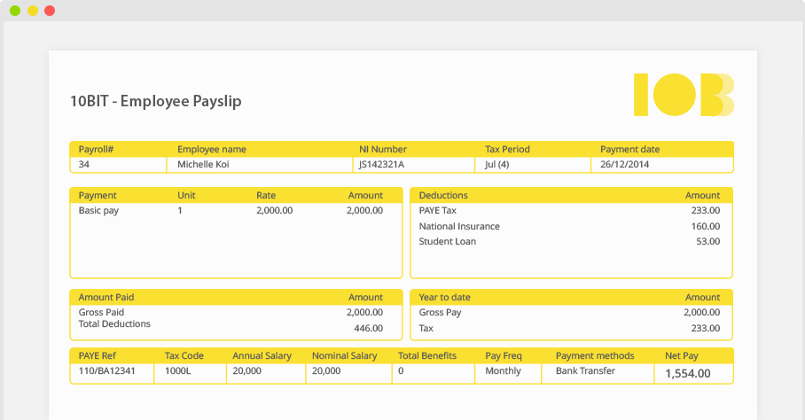Click Amount header in Amount Paid table
The image size is (805, 420).
[x=365, y=297]
